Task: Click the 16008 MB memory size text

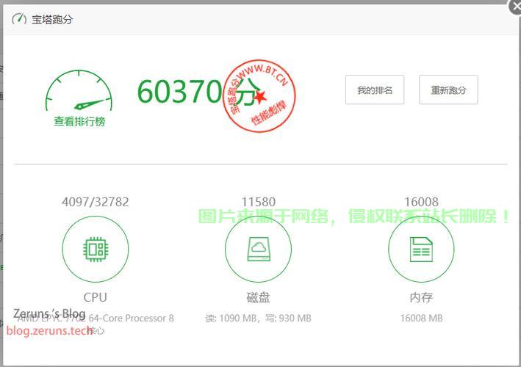Action: [421, 318]
